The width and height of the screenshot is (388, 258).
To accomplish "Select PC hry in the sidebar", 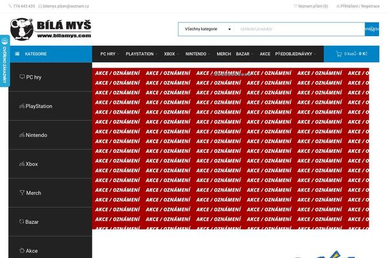I will (50, 77).
